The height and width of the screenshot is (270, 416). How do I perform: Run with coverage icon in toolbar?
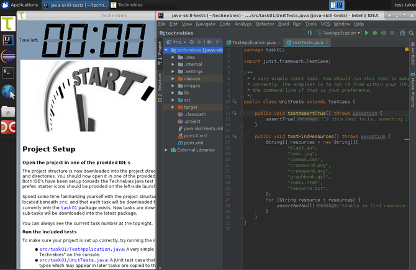point(383,33)
